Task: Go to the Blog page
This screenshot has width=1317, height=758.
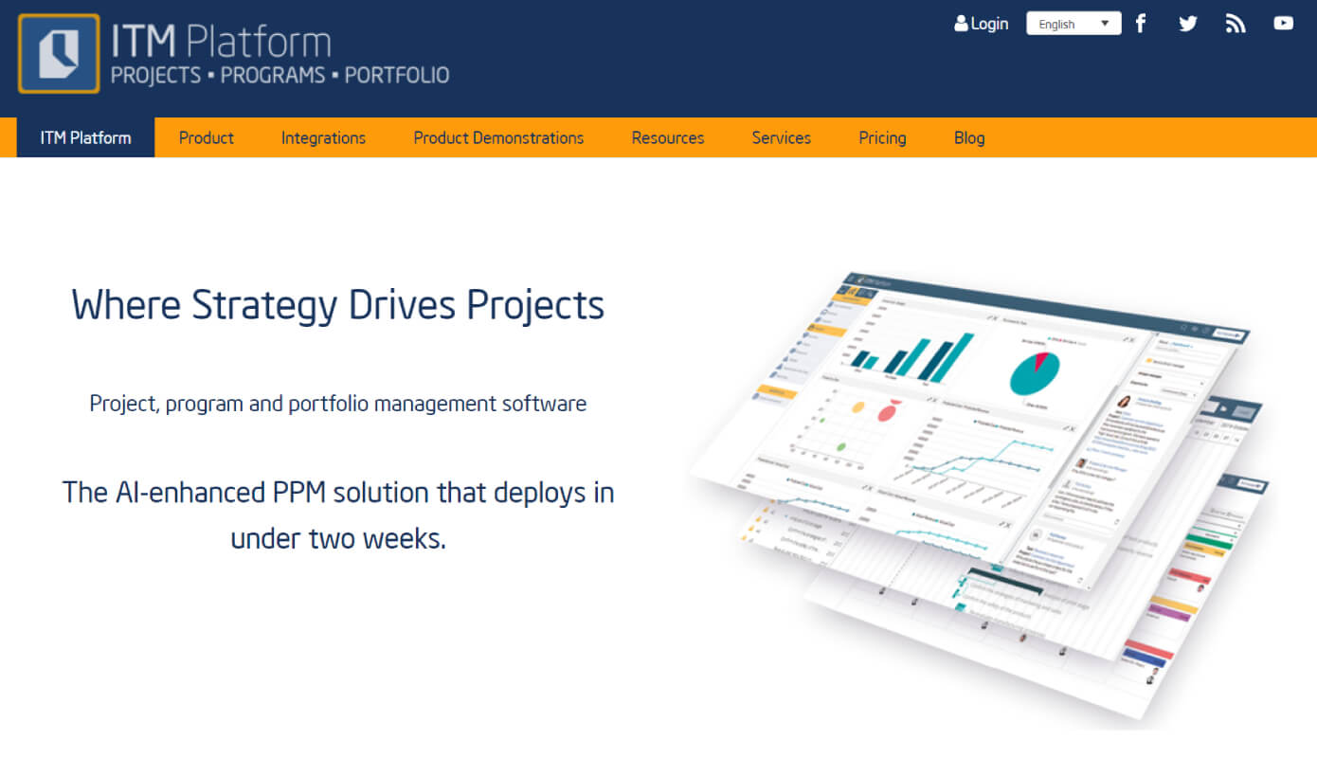Action: point(969,137)
